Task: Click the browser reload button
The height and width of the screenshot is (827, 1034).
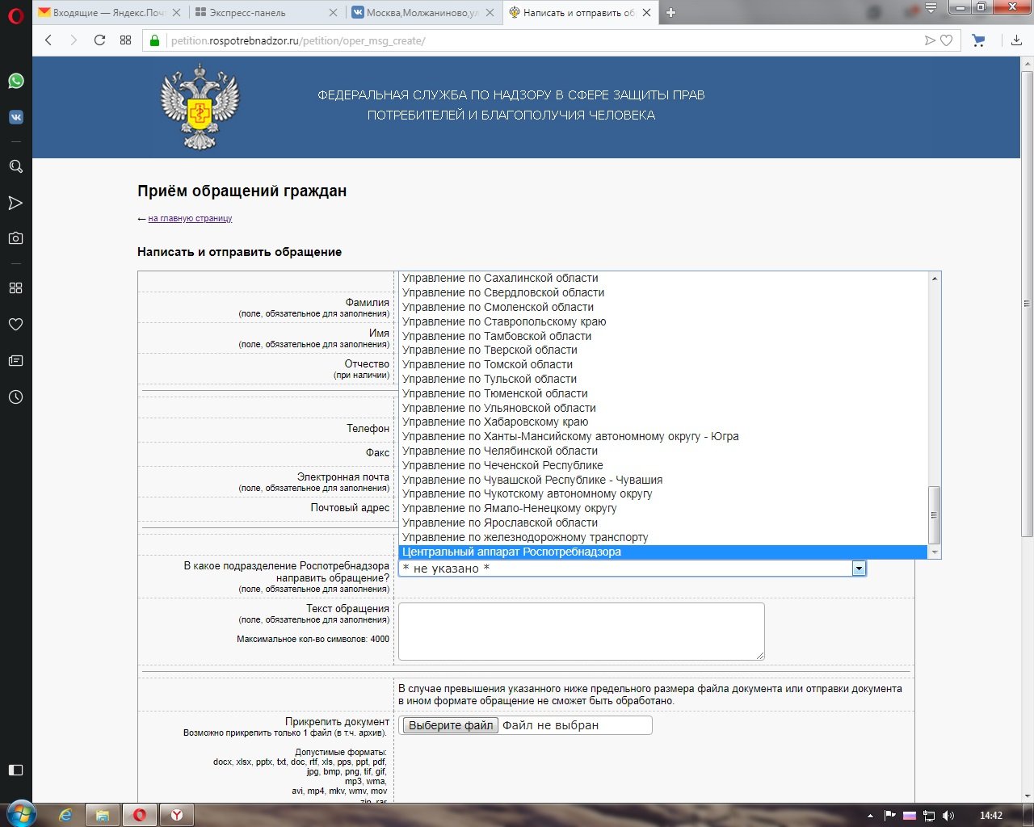Action: 99,40
